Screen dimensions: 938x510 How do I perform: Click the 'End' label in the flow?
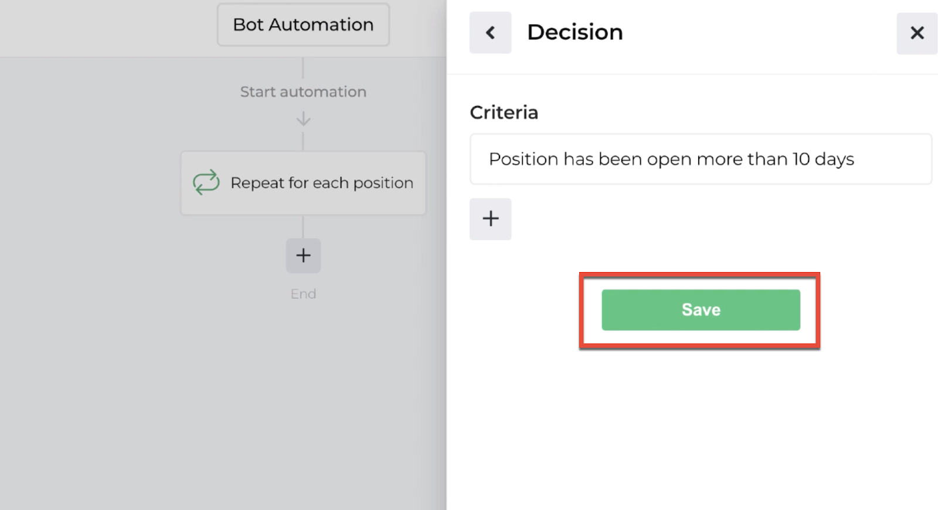click(303, 294)
